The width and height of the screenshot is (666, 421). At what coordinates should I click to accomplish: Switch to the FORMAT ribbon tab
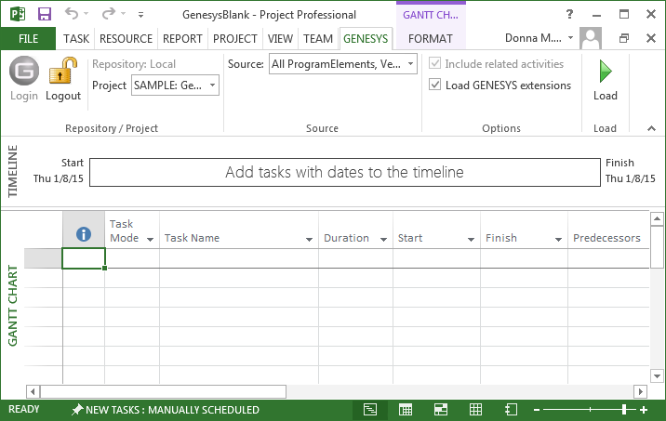coord(431,39)
